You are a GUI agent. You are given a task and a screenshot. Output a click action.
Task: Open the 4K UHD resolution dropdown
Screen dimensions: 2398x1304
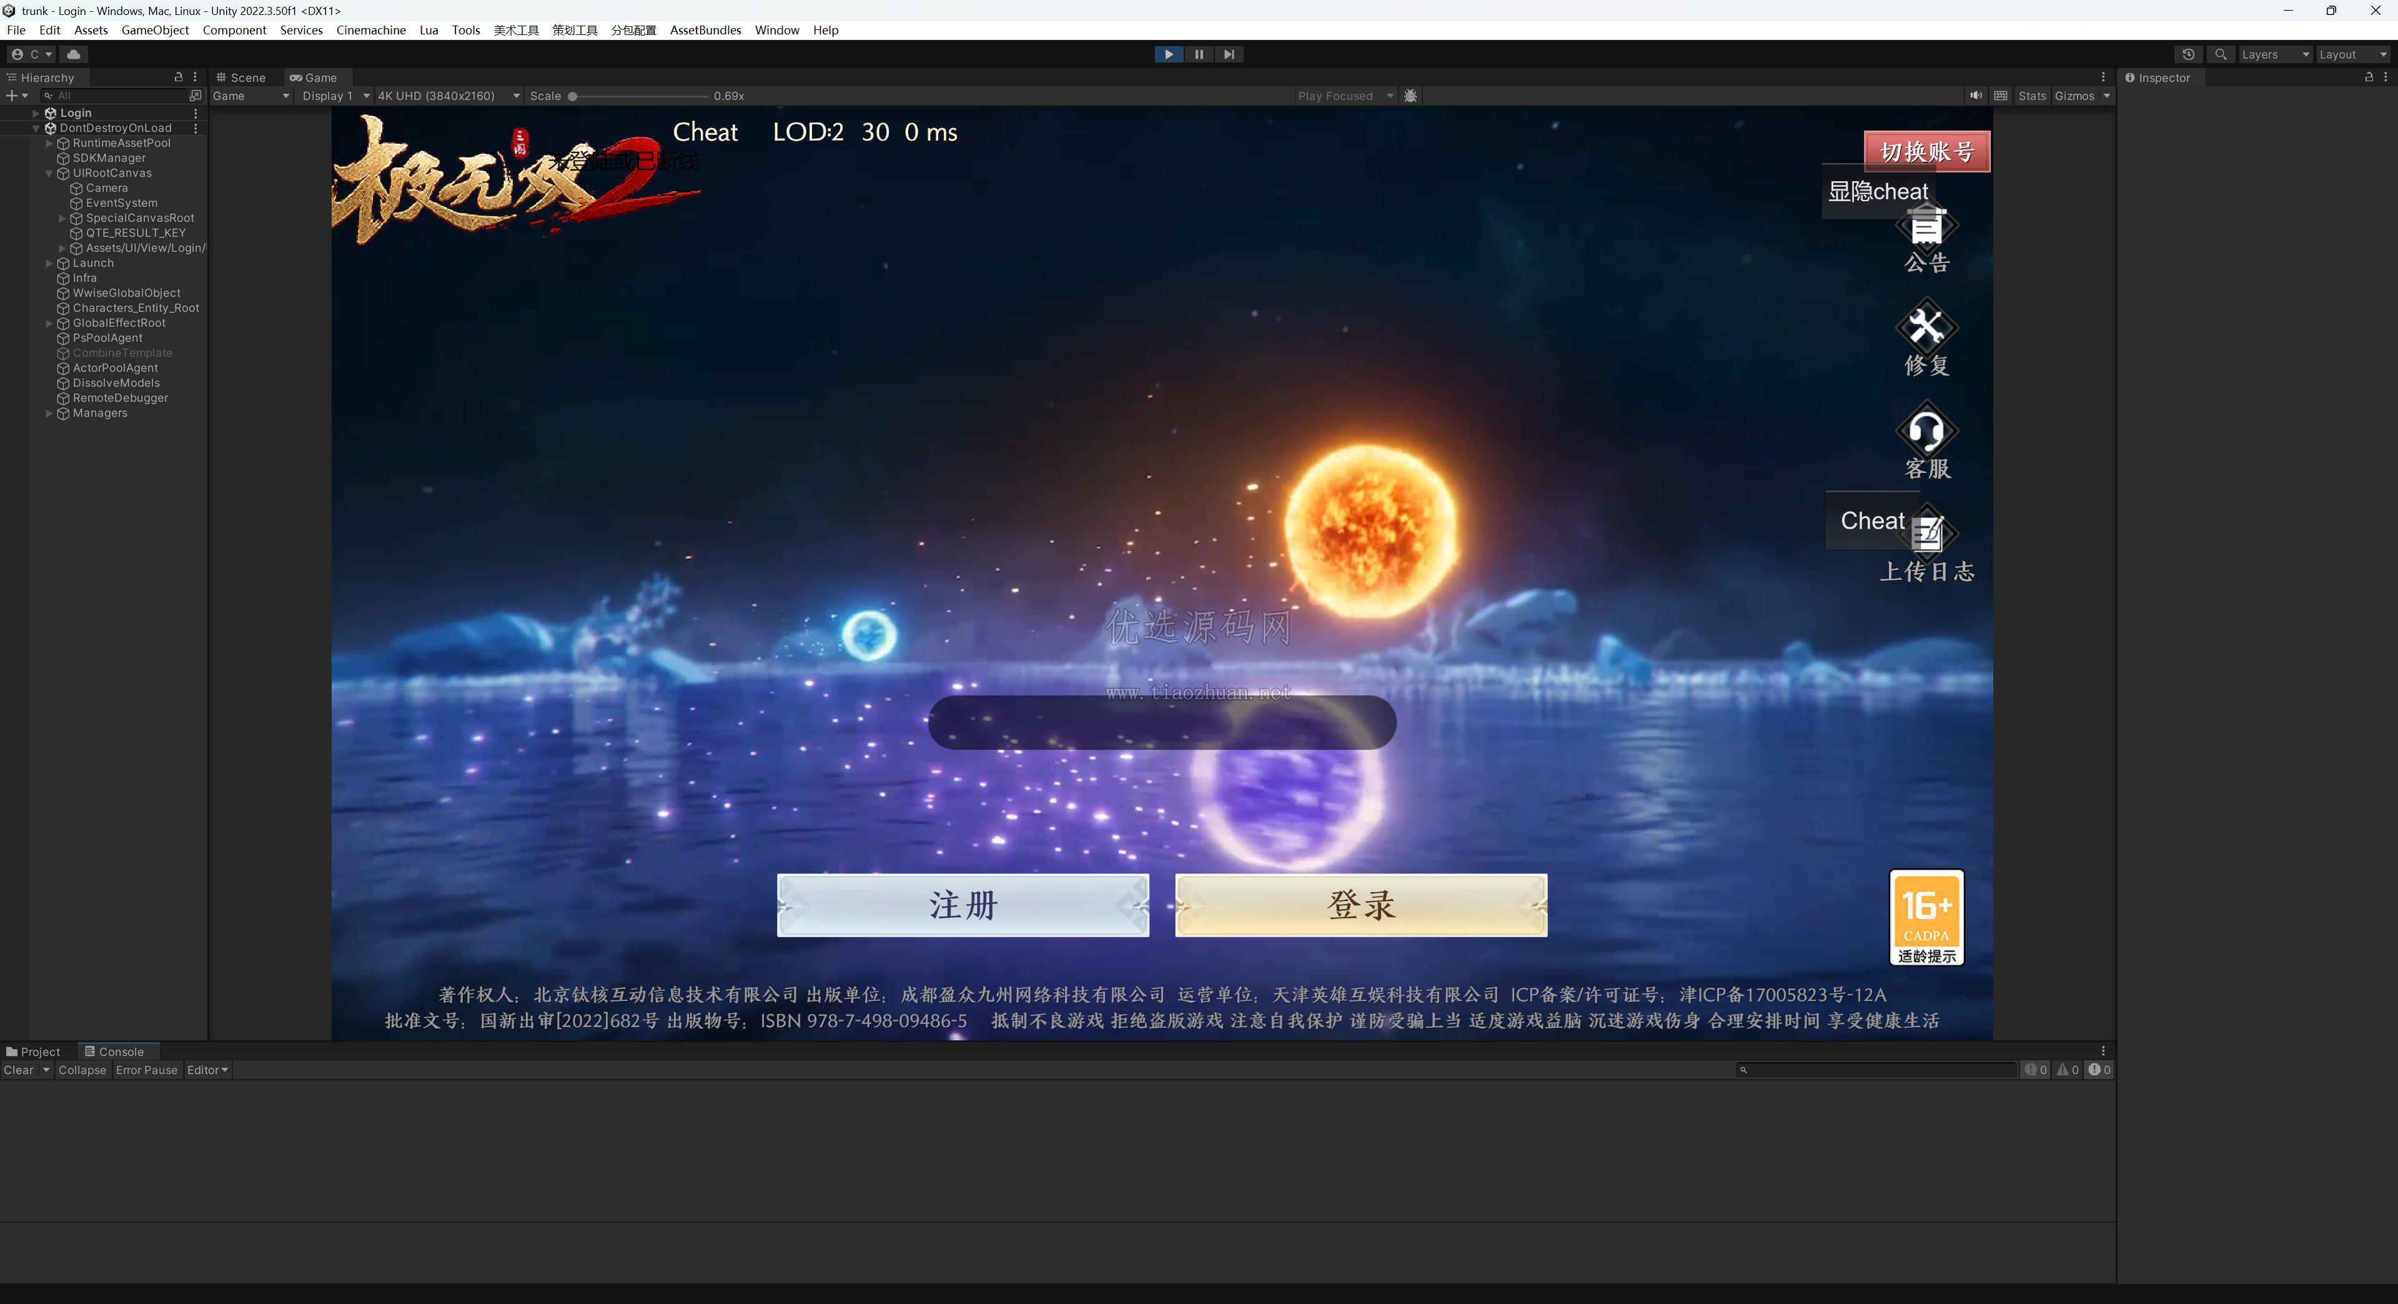click(x=448, y=95)
